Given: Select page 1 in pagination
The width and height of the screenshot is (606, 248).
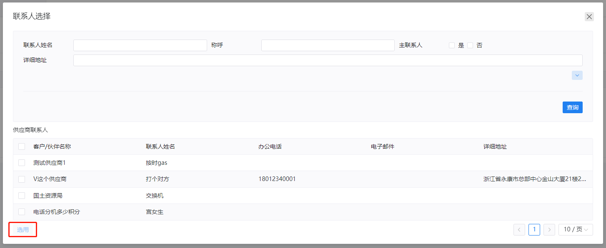Looking at the screenshot, I should tap(534, 230).
